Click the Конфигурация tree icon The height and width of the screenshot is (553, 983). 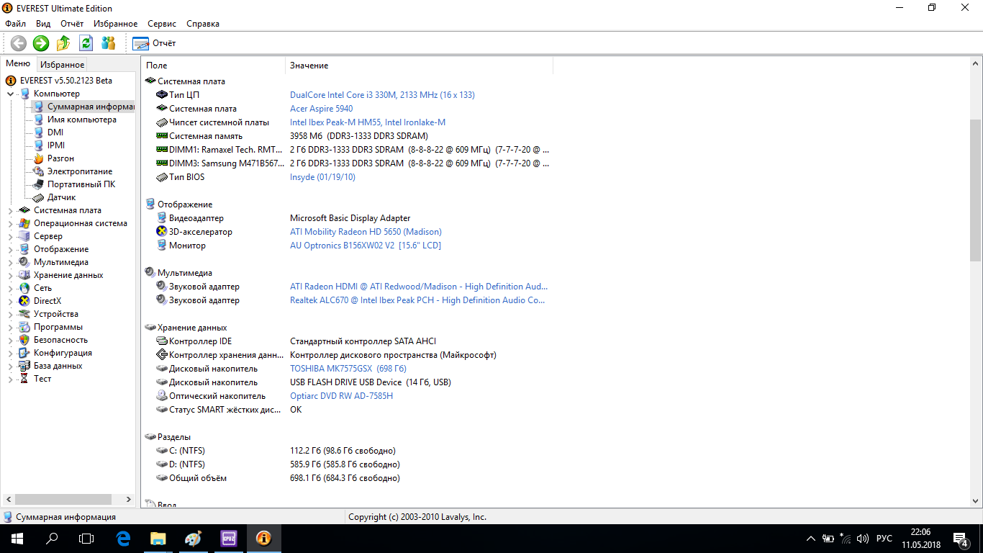(x=24, y=353)
